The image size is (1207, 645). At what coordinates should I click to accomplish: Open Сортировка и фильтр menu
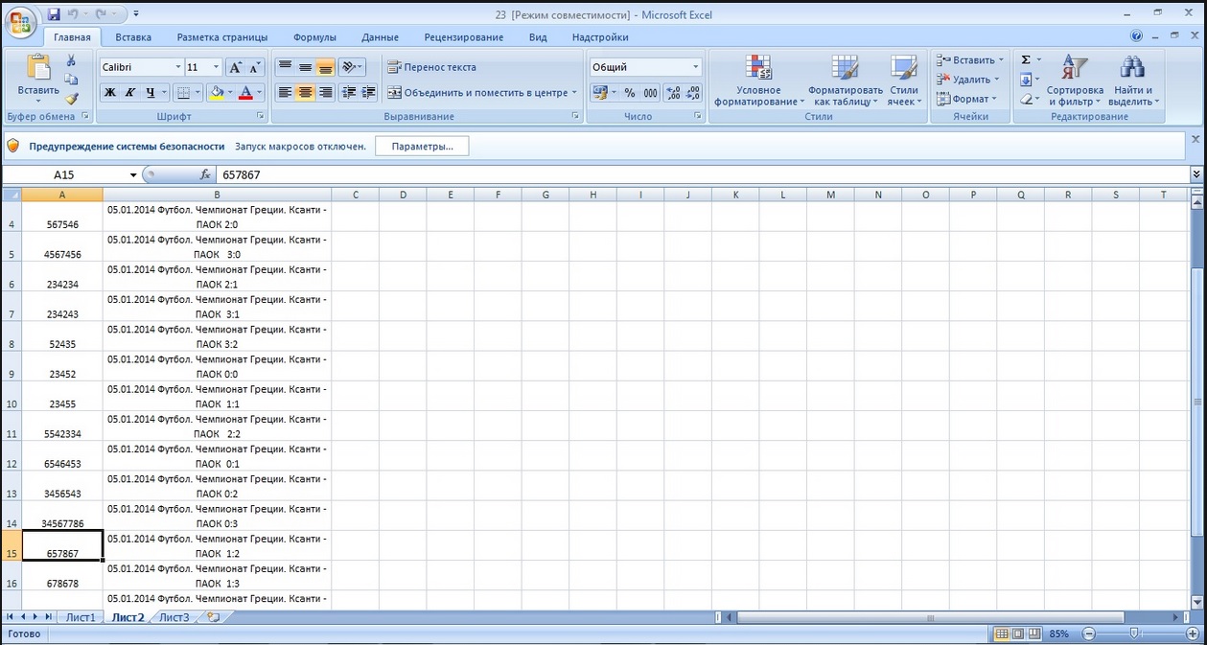point(1075,80)
